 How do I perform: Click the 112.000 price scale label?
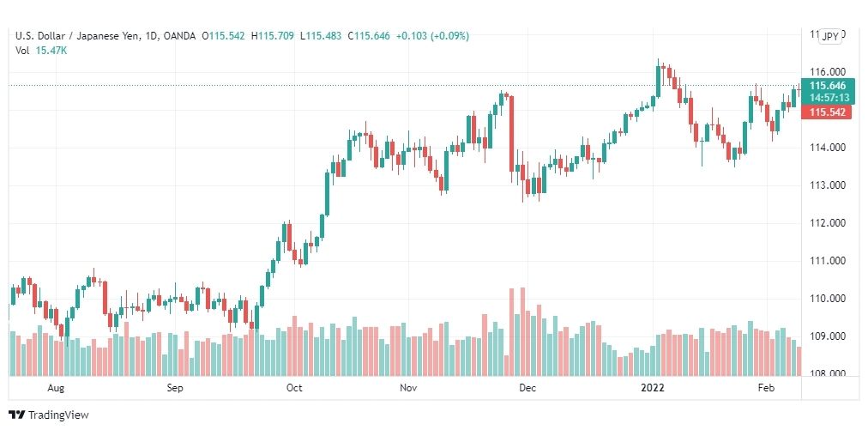tap(828, 223)
